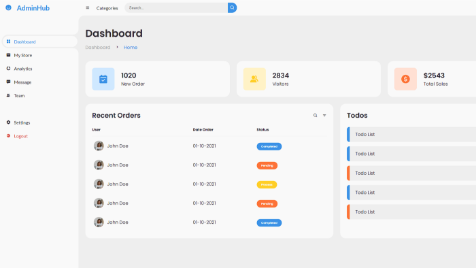Click the Logout circle icon

coord(8,135)
